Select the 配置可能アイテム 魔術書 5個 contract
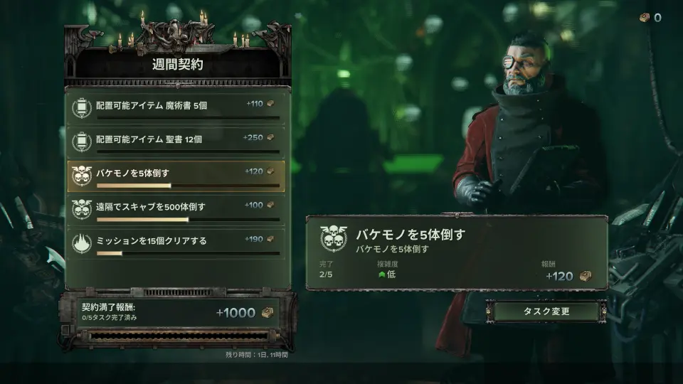This screenshot has width=683, height=384. click(x=176, y=108)
